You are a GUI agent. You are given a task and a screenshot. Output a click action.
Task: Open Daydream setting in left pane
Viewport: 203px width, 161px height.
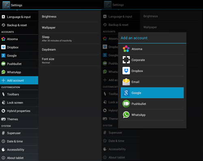coord(69,49)
